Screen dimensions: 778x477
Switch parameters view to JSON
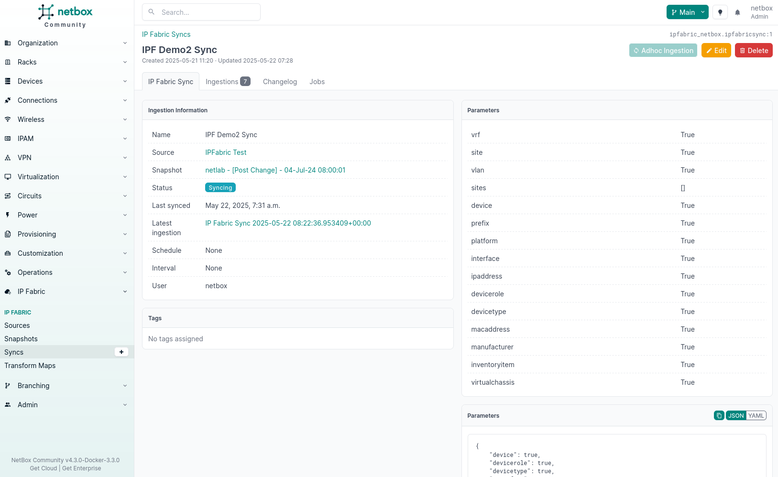pos(736,415)
